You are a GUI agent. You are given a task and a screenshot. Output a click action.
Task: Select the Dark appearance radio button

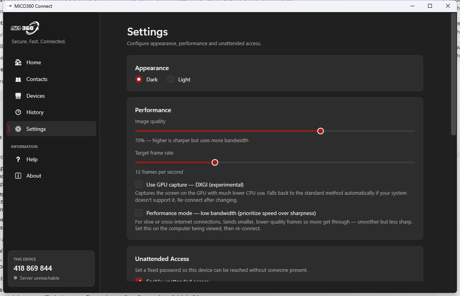pos(139,79)
